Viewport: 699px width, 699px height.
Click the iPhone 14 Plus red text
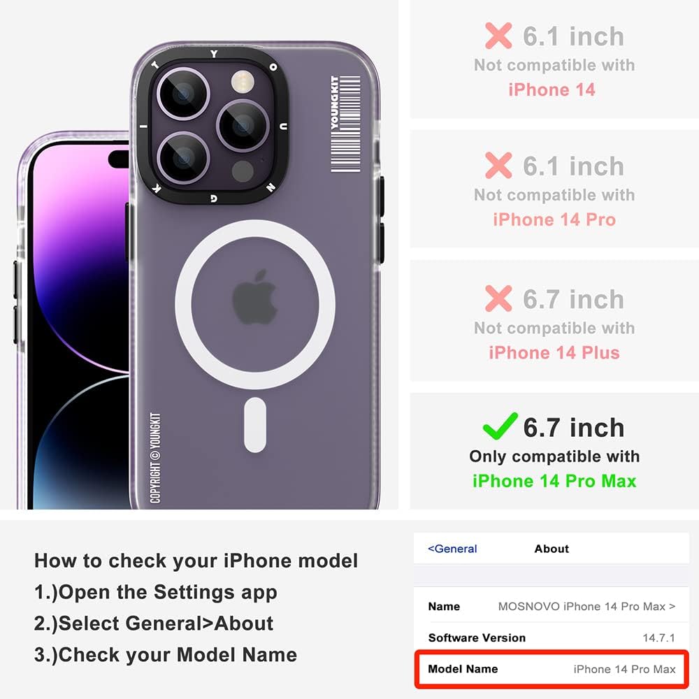pos(554,352)
